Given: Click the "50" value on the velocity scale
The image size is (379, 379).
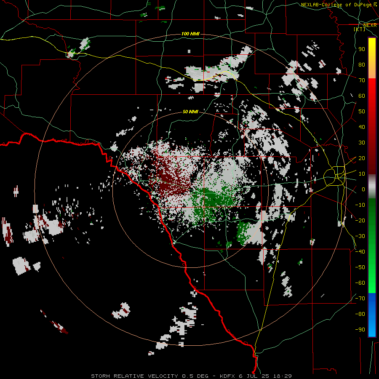Looking at the screenshot, I should tap(362, 112).
